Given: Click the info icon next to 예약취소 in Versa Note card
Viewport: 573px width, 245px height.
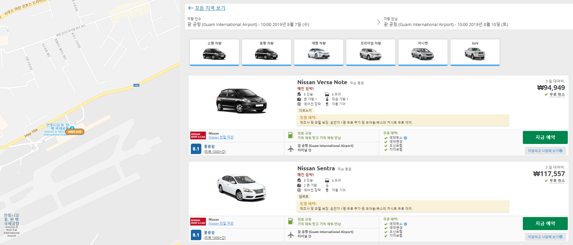Looking at the screenshot, I should pos(405,138).
